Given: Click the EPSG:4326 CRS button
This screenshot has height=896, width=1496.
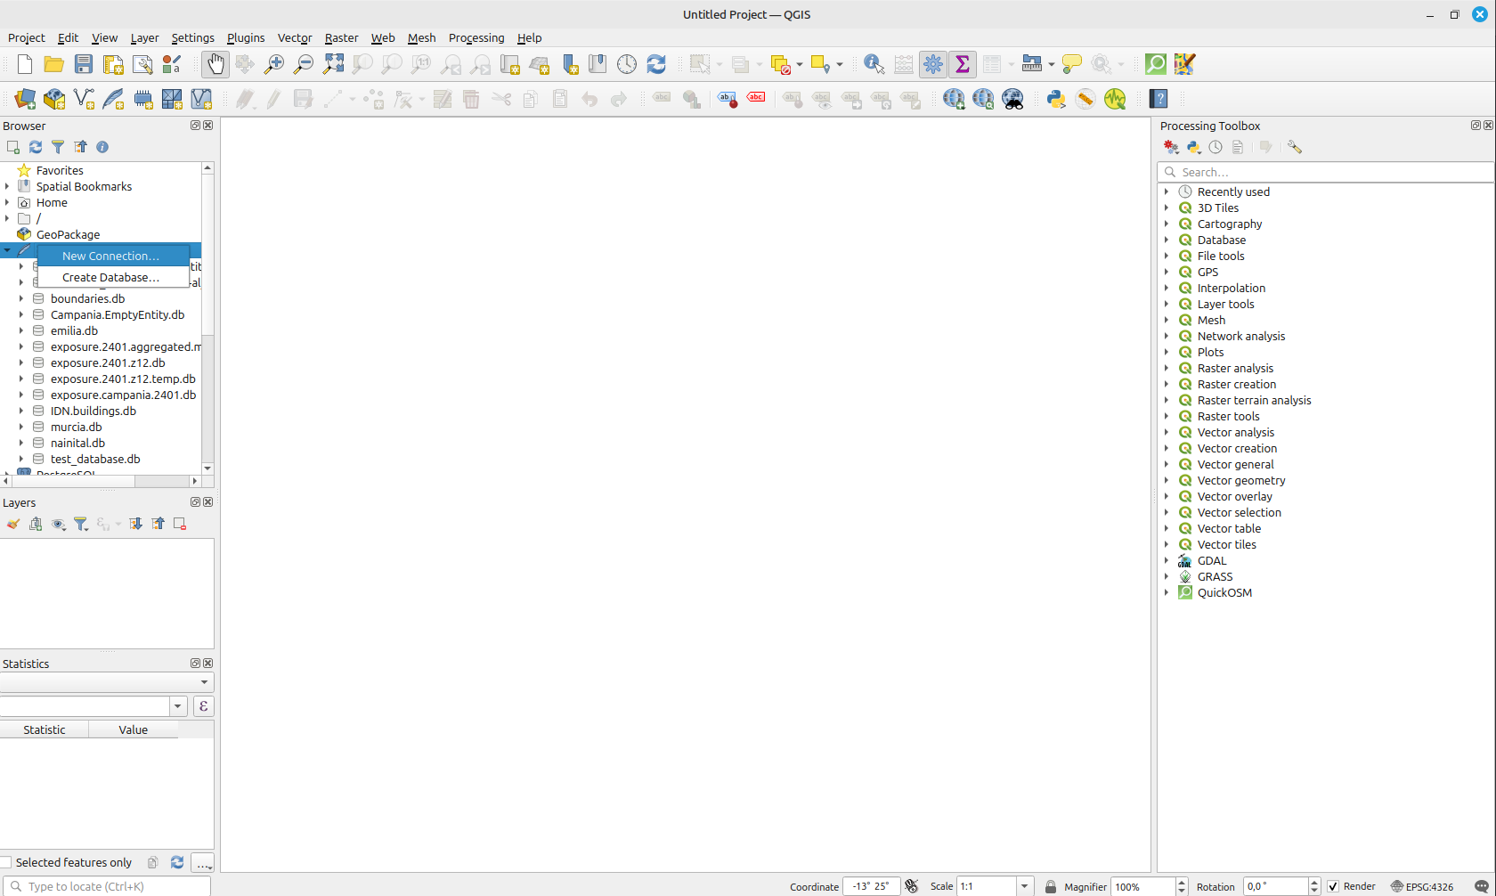Looking at the screenshot, I should (x=1422, y=886).
